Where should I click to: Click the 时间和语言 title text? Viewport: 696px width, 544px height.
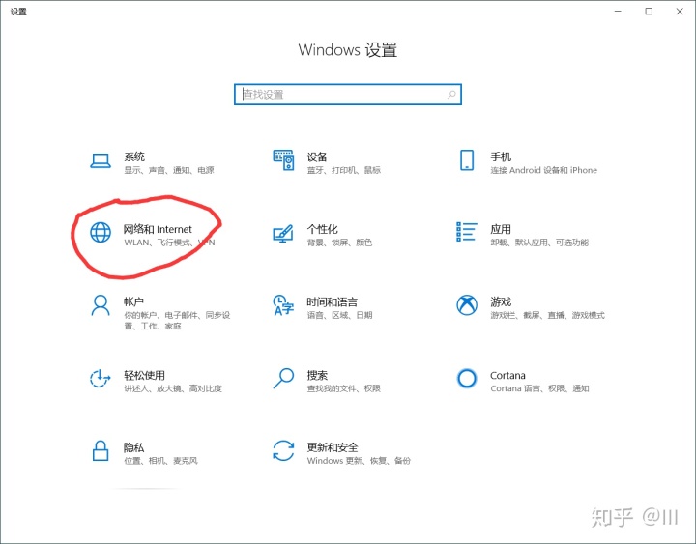pos(332,301)
